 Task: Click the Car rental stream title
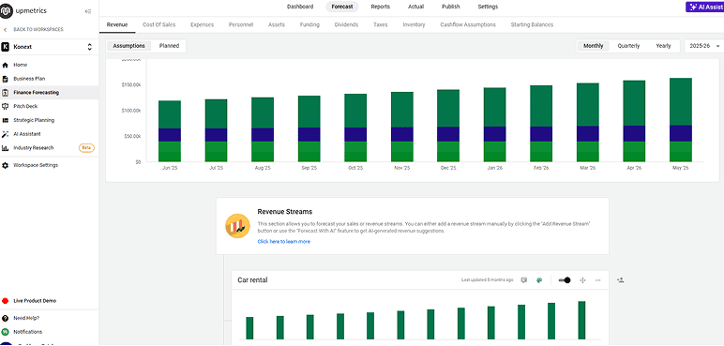coord(252,280)
